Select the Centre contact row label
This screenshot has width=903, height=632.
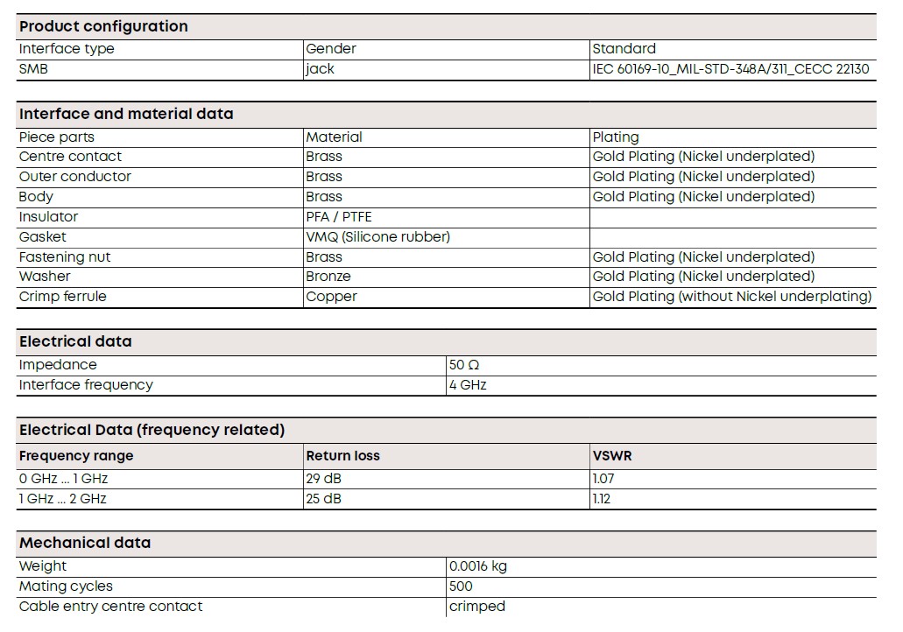click(x=70, y=157)
